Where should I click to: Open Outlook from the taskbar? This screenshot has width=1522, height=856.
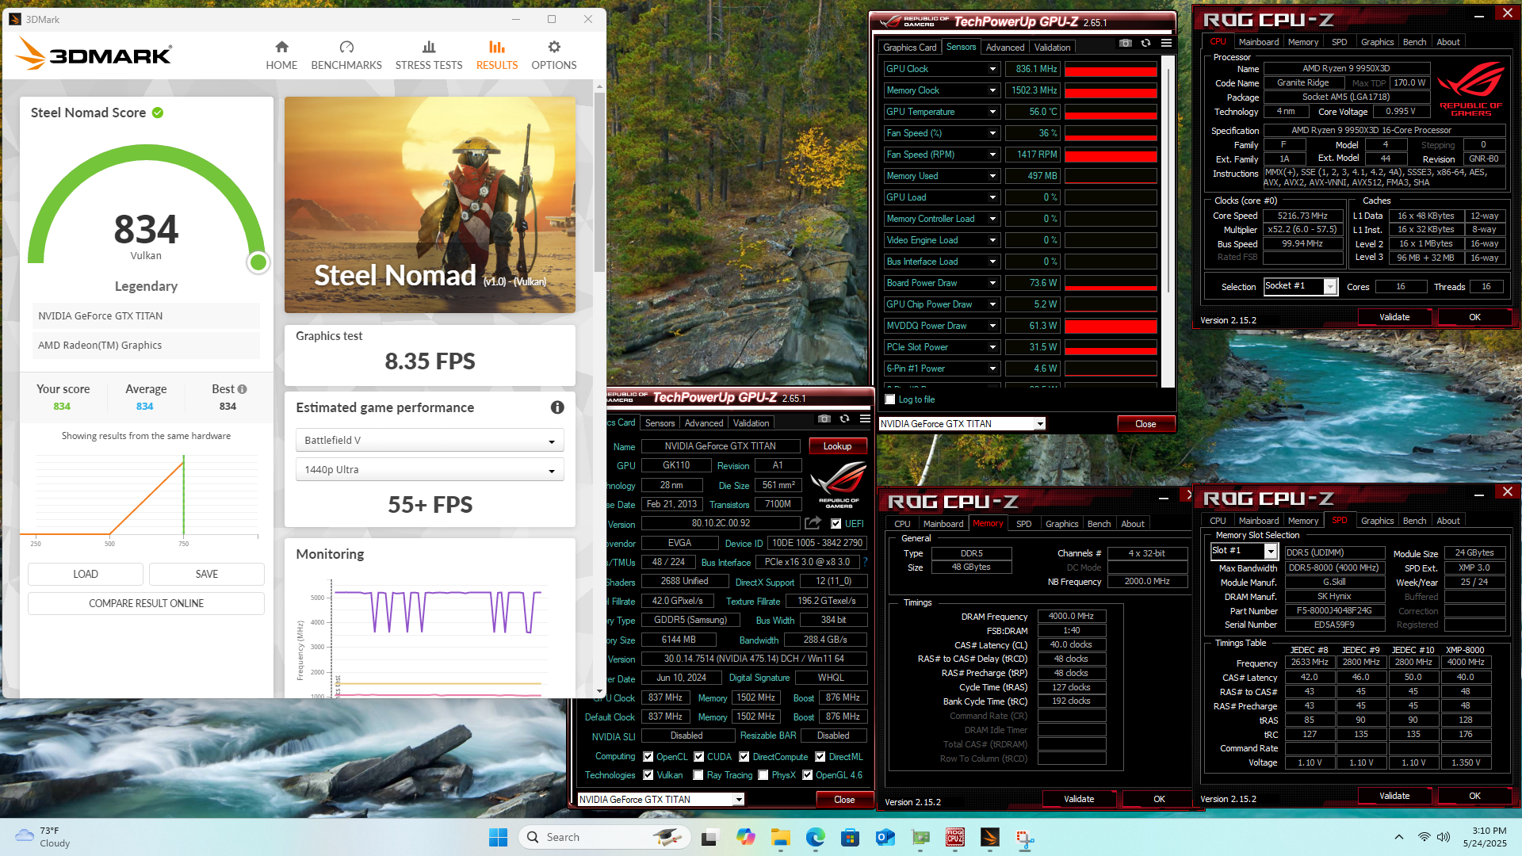(885, 837)
